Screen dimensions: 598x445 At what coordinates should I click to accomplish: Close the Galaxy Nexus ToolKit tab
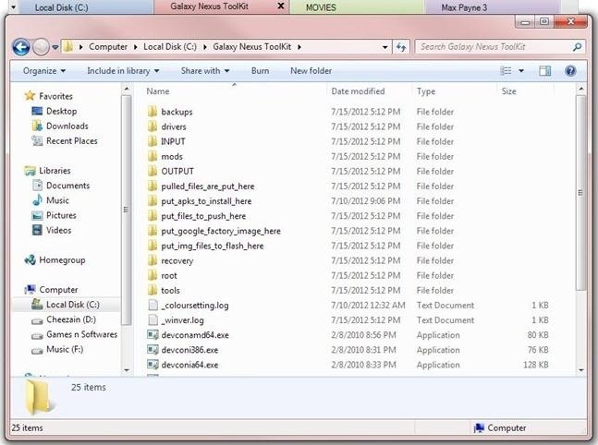click(280, 6)
